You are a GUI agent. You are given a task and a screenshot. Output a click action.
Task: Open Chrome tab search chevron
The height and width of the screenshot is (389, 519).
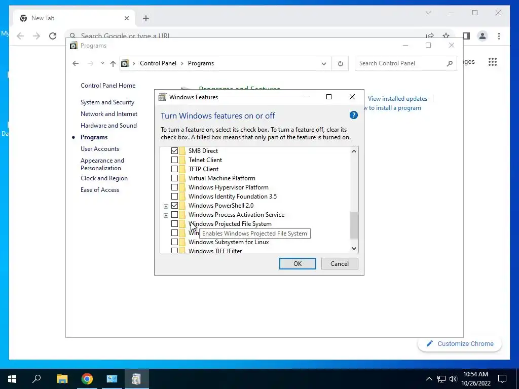[x=428, y=13]
